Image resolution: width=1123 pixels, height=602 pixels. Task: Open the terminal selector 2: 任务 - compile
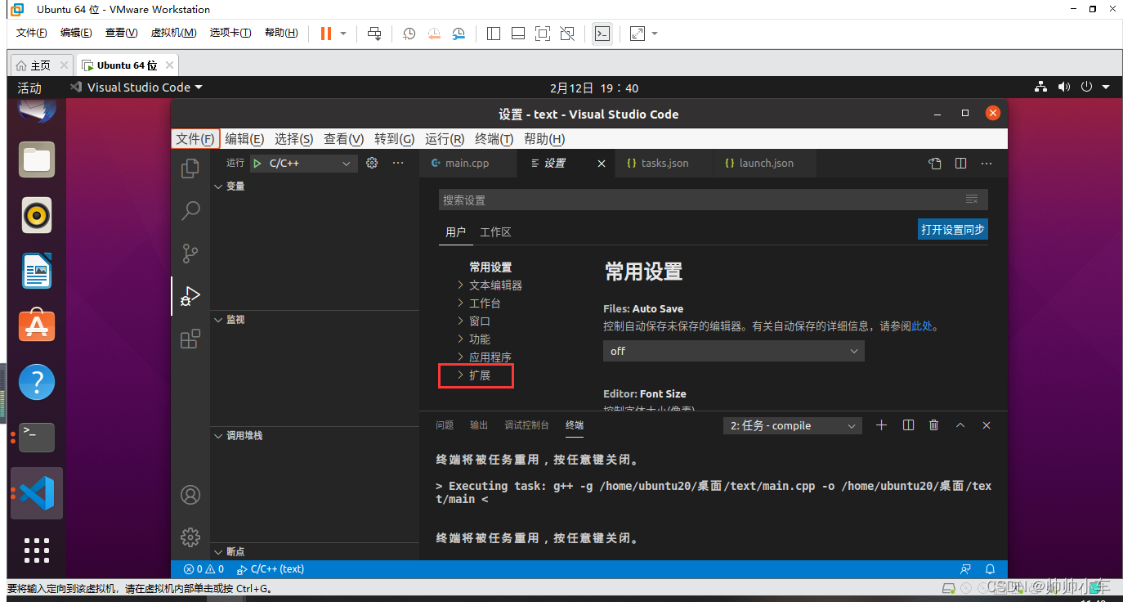point(793,426)
